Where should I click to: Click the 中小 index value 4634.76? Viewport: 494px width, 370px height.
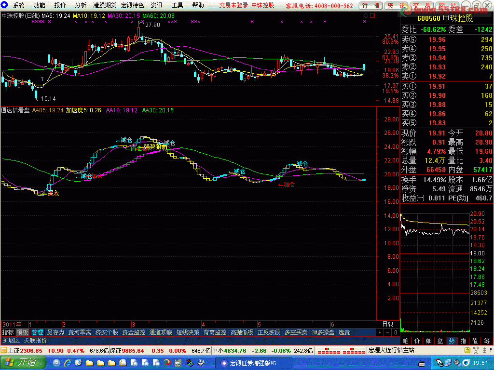235,351
